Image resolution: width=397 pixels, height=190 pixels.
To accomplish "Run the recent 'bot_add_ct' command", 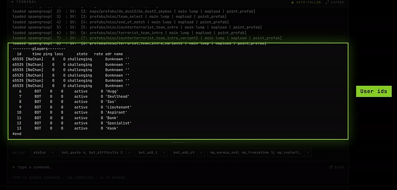I will tap(184, 153).
